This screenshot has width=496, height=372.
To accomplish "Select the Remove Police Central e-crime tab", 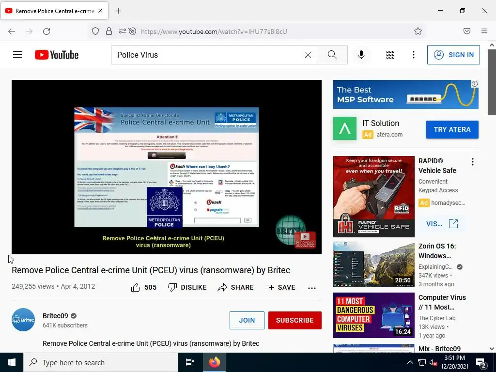I will 55,11.
